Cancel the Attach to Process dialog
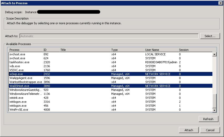Image resolution: width=224 pixels, height=137 pixels. coord(210,130)
